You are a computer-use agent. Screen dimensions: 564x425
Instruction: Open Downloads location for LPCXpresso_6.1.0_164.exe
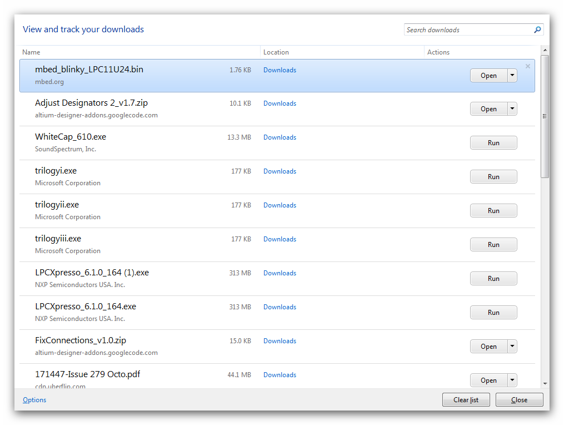coord(280,307)
